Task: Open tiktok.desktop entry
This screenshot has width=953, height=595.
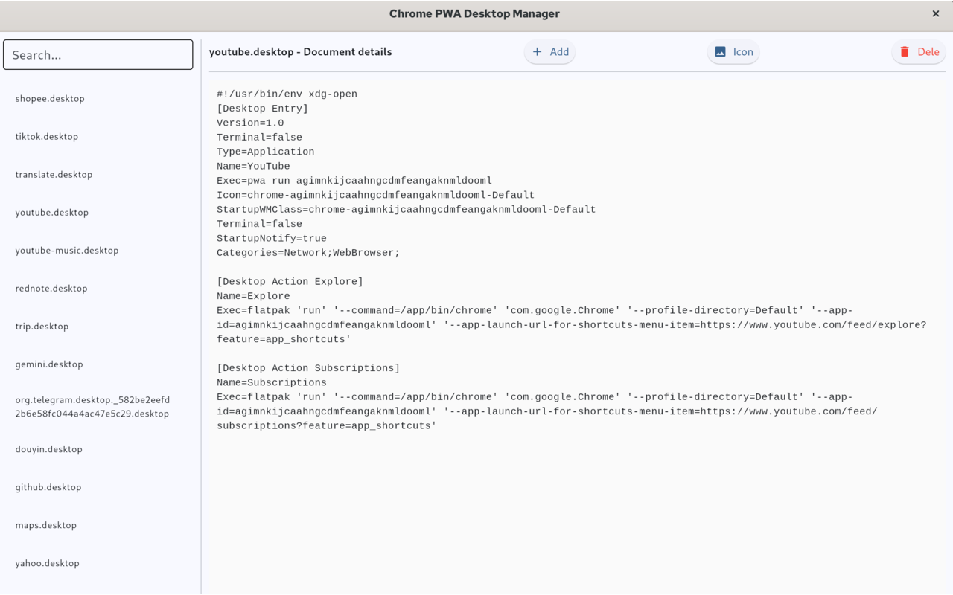Action: [47, 136]
